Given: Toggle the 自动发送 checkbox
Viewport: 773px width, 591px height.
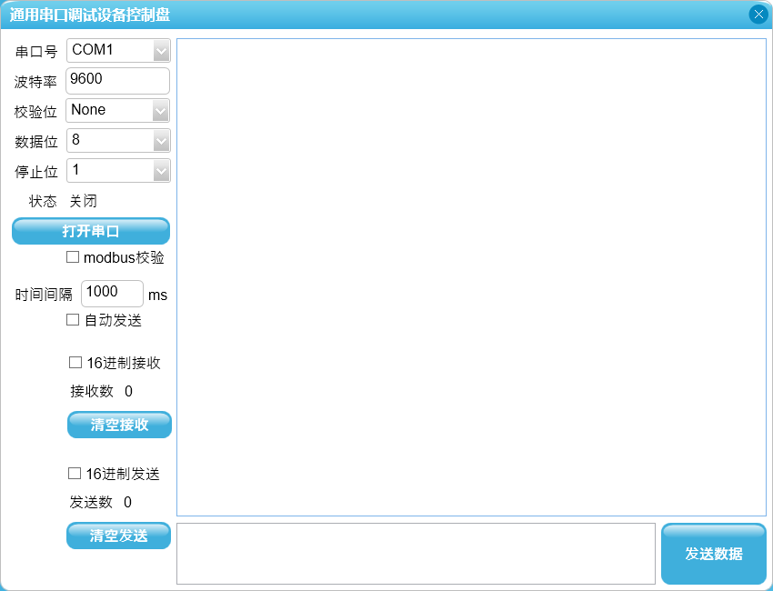Looking at the screenshot, I should click(x=74, y=320).
